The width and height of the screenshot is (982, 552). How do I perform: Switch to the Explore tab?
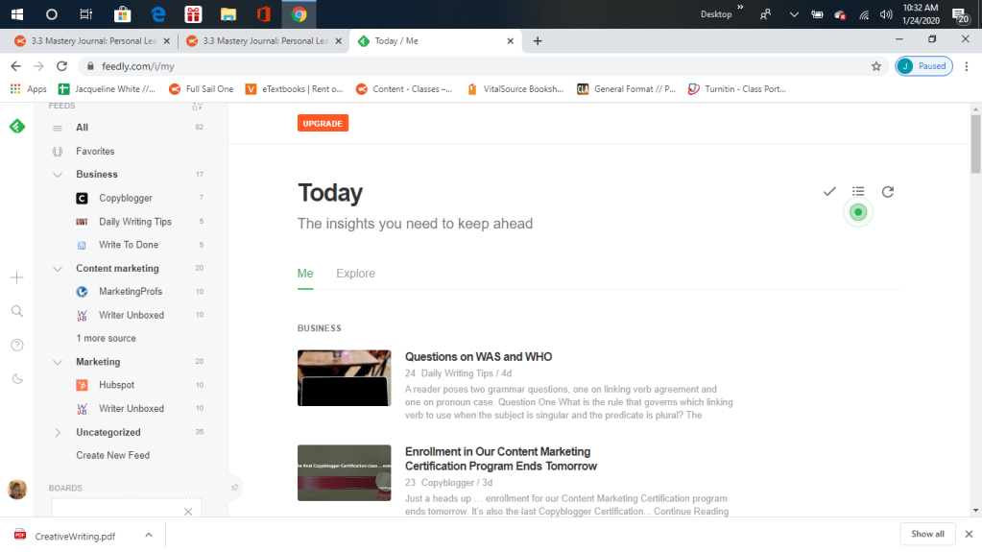pos(355,274)
